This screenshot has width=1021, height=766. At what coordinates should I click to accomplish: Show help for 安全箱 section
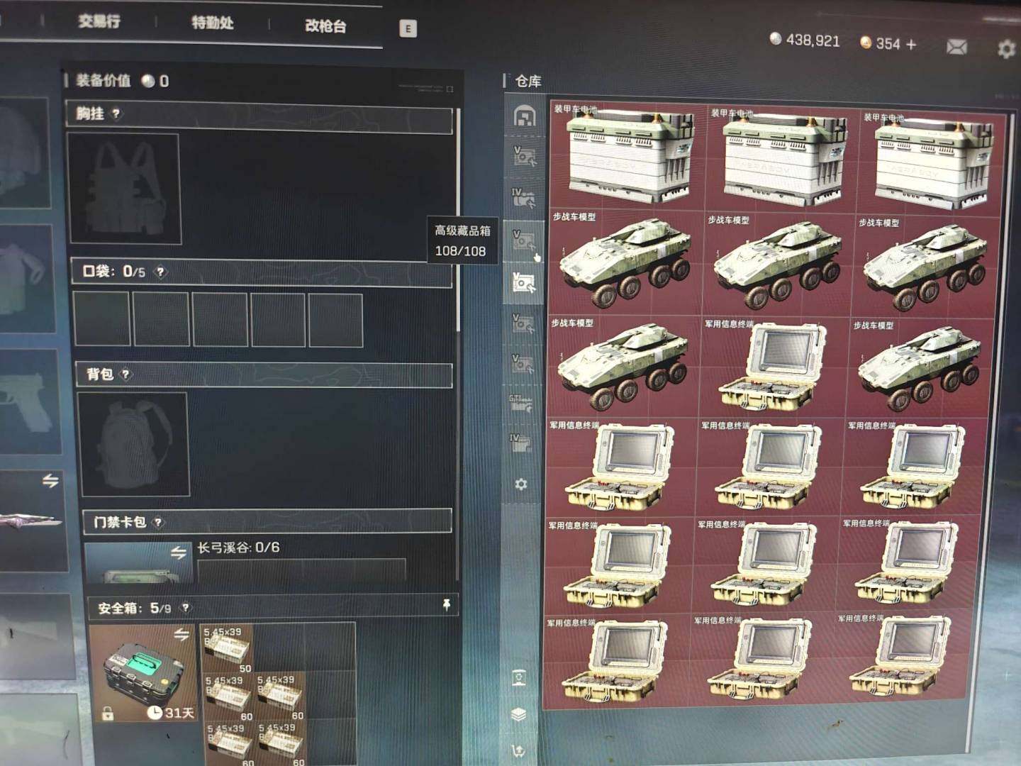[185, 608]
